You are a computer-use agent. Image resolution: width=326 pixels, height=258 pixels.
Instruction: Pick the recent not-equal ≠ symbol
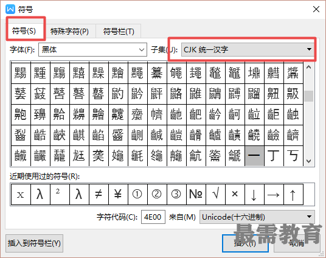[99, 195]
